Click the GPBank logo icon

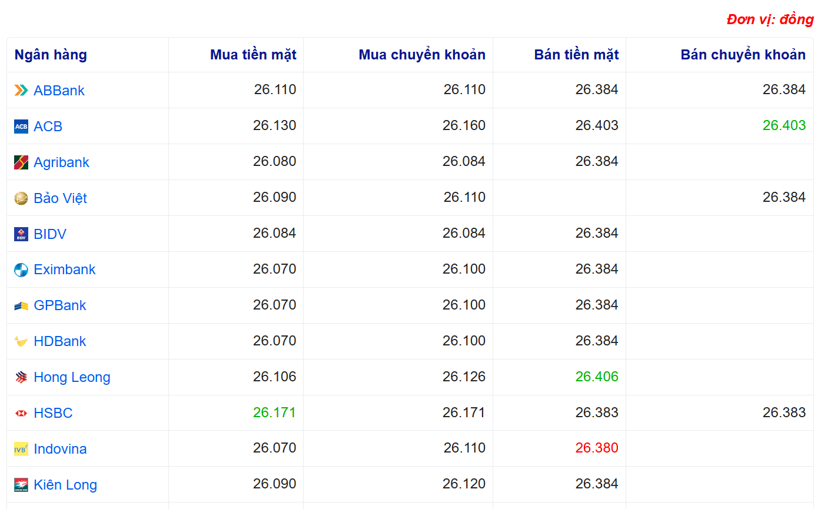coord(21,306)
